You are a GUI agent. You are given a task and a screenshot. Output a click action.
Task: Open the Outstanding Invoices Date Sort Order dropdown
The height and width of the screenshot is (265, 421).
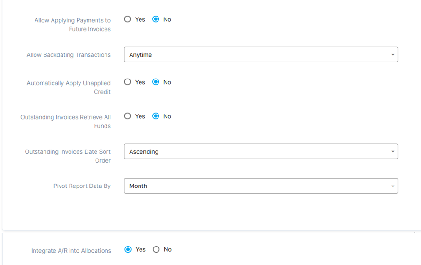(260, 151)
